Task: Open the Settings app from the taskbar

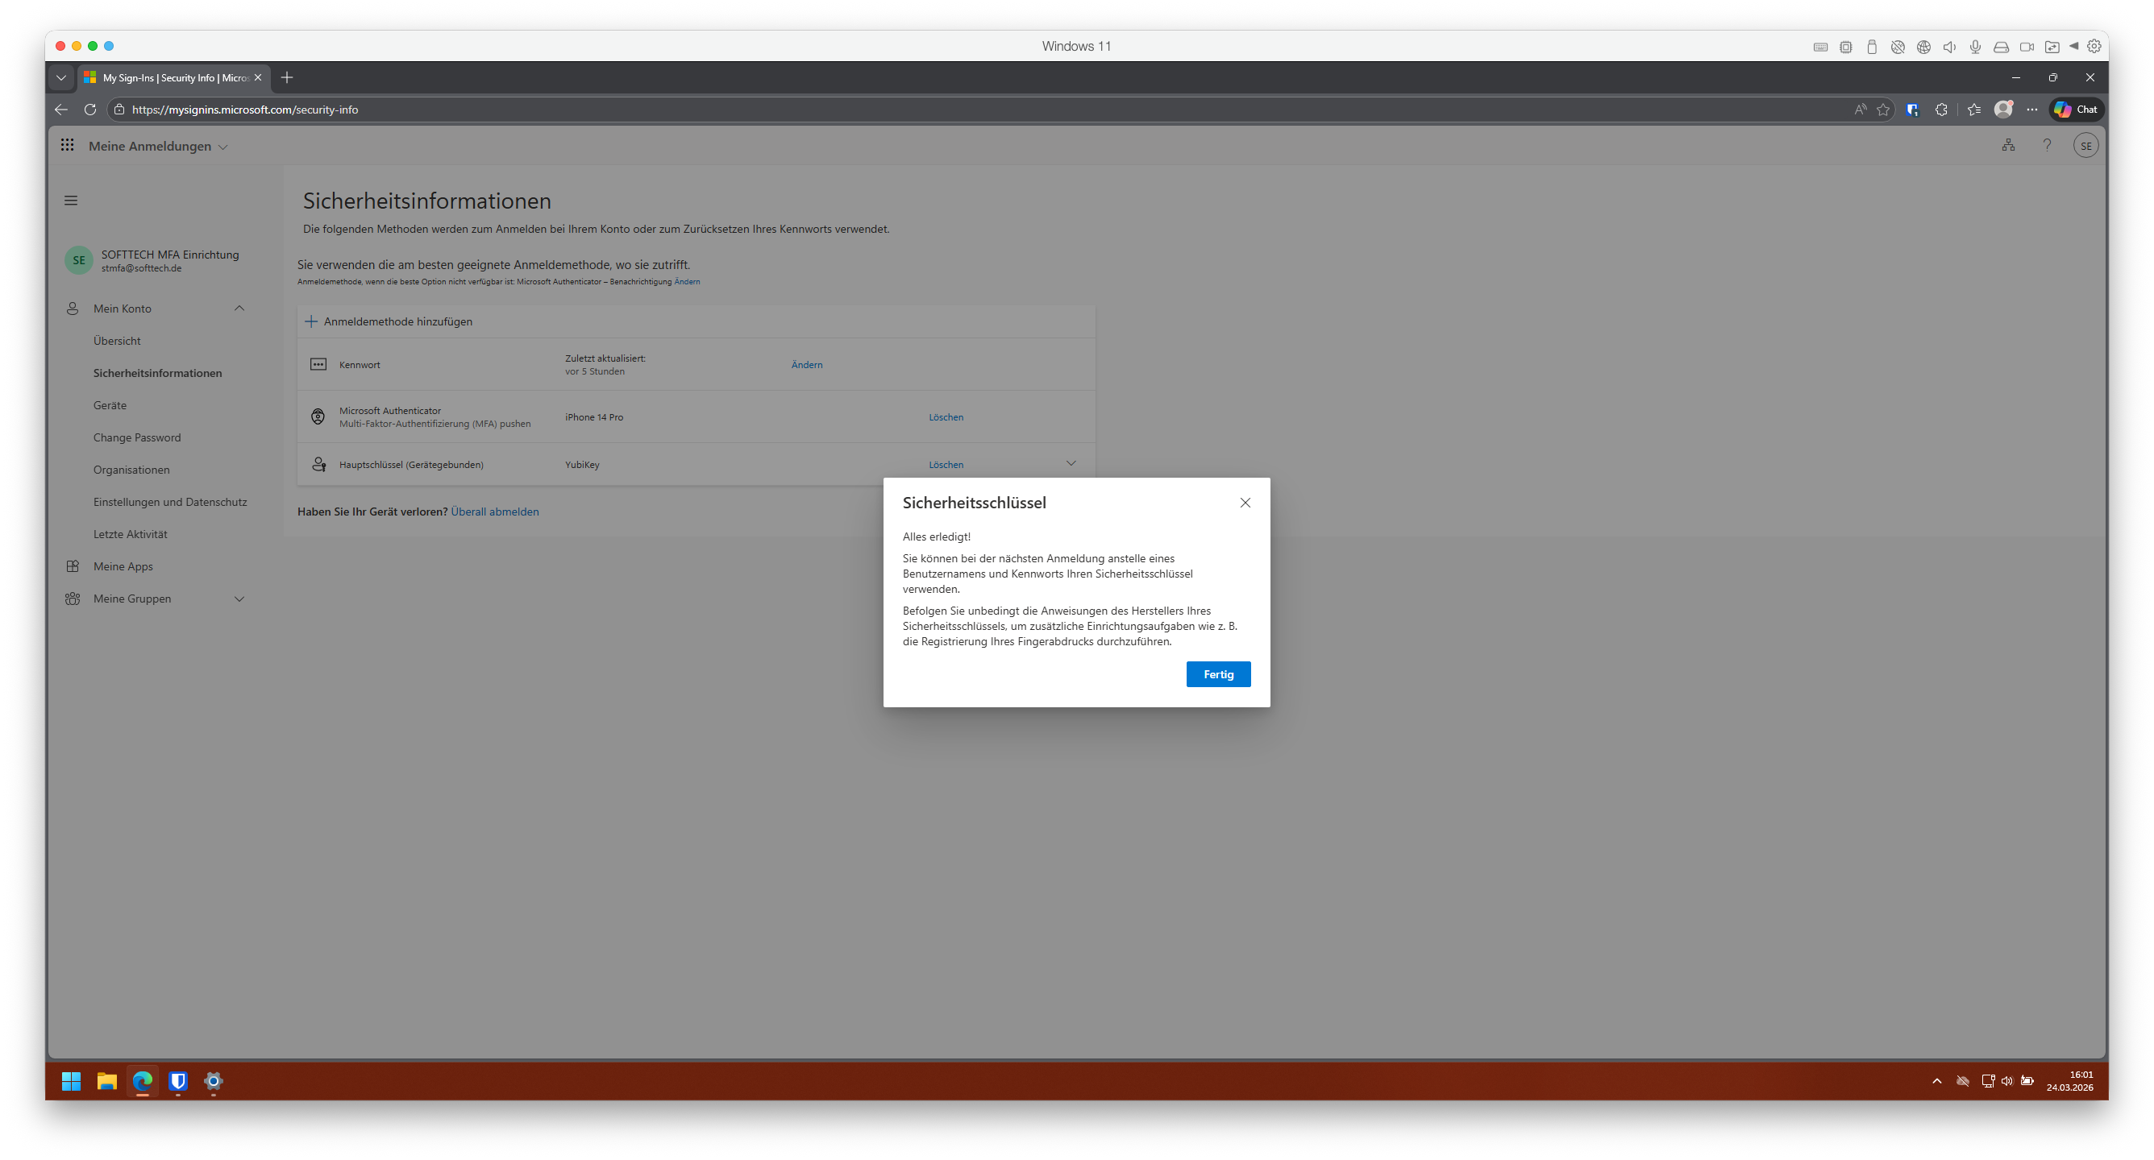Action: tap(214, 1081)
